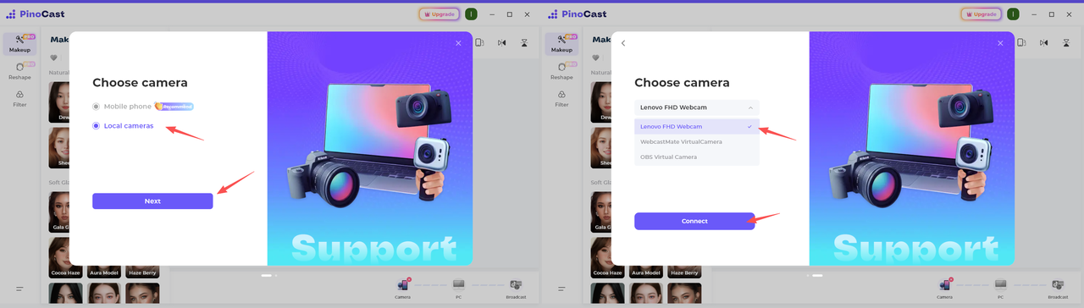The height and width of the screenshot is (308, 1084).
Task: Select Aura Model makeup preset in left window
Action: tap(104, 272)
